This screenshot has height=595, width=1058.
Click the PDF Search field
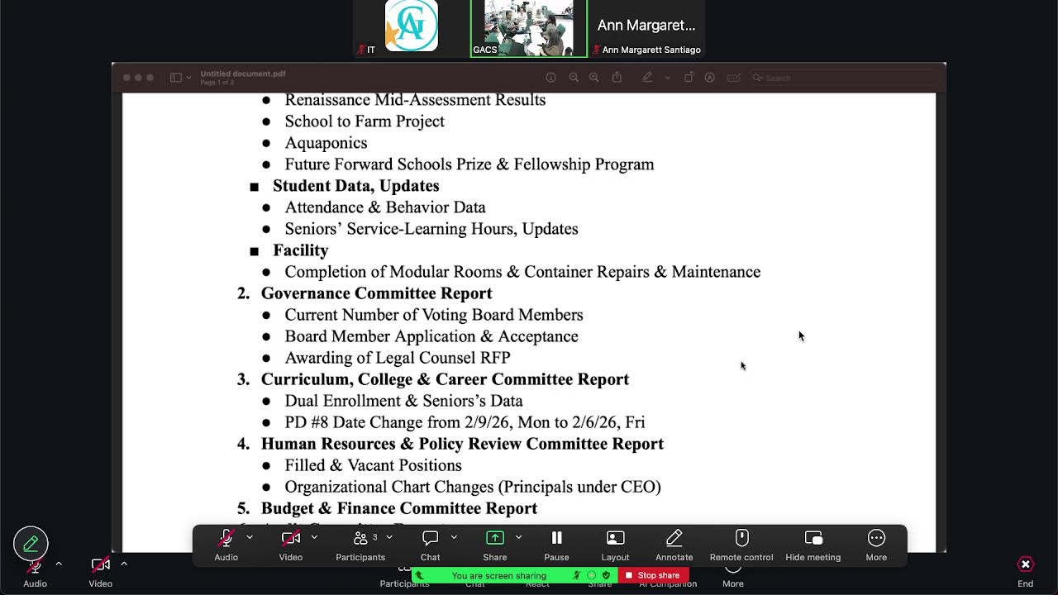click(x=843, y=78)
